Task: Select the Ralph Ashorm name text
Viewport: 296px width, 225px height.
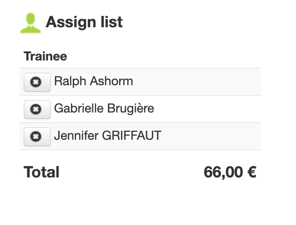Action: pos(93,81)
